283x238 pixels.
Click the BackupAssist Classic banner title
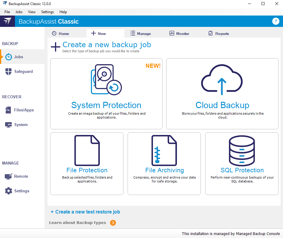[x=48, y=22]
